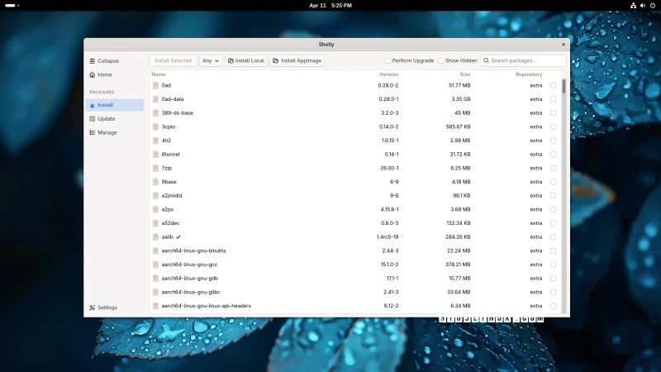The image size is (661, 372).
Task: Click the package icon beside a52dec
Action: pyautogui.click(x=155, y=223)
